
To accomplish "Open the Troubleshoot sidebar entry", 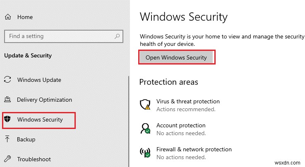I will (x=34, y=159).
